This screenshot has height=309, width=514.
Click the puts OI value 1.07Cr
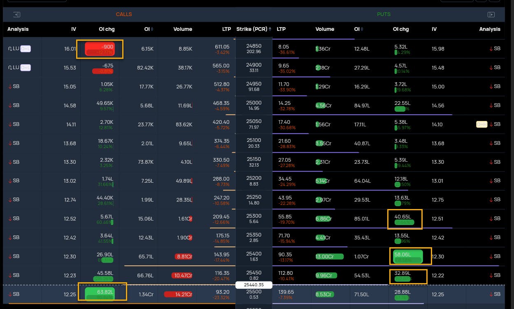pos(361,256)
